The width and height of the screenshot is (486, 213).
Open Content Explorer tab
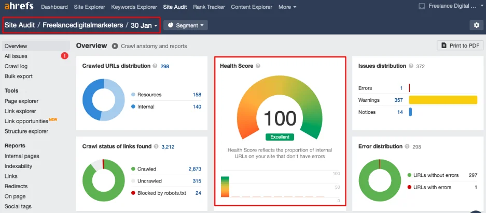[252, 7]
